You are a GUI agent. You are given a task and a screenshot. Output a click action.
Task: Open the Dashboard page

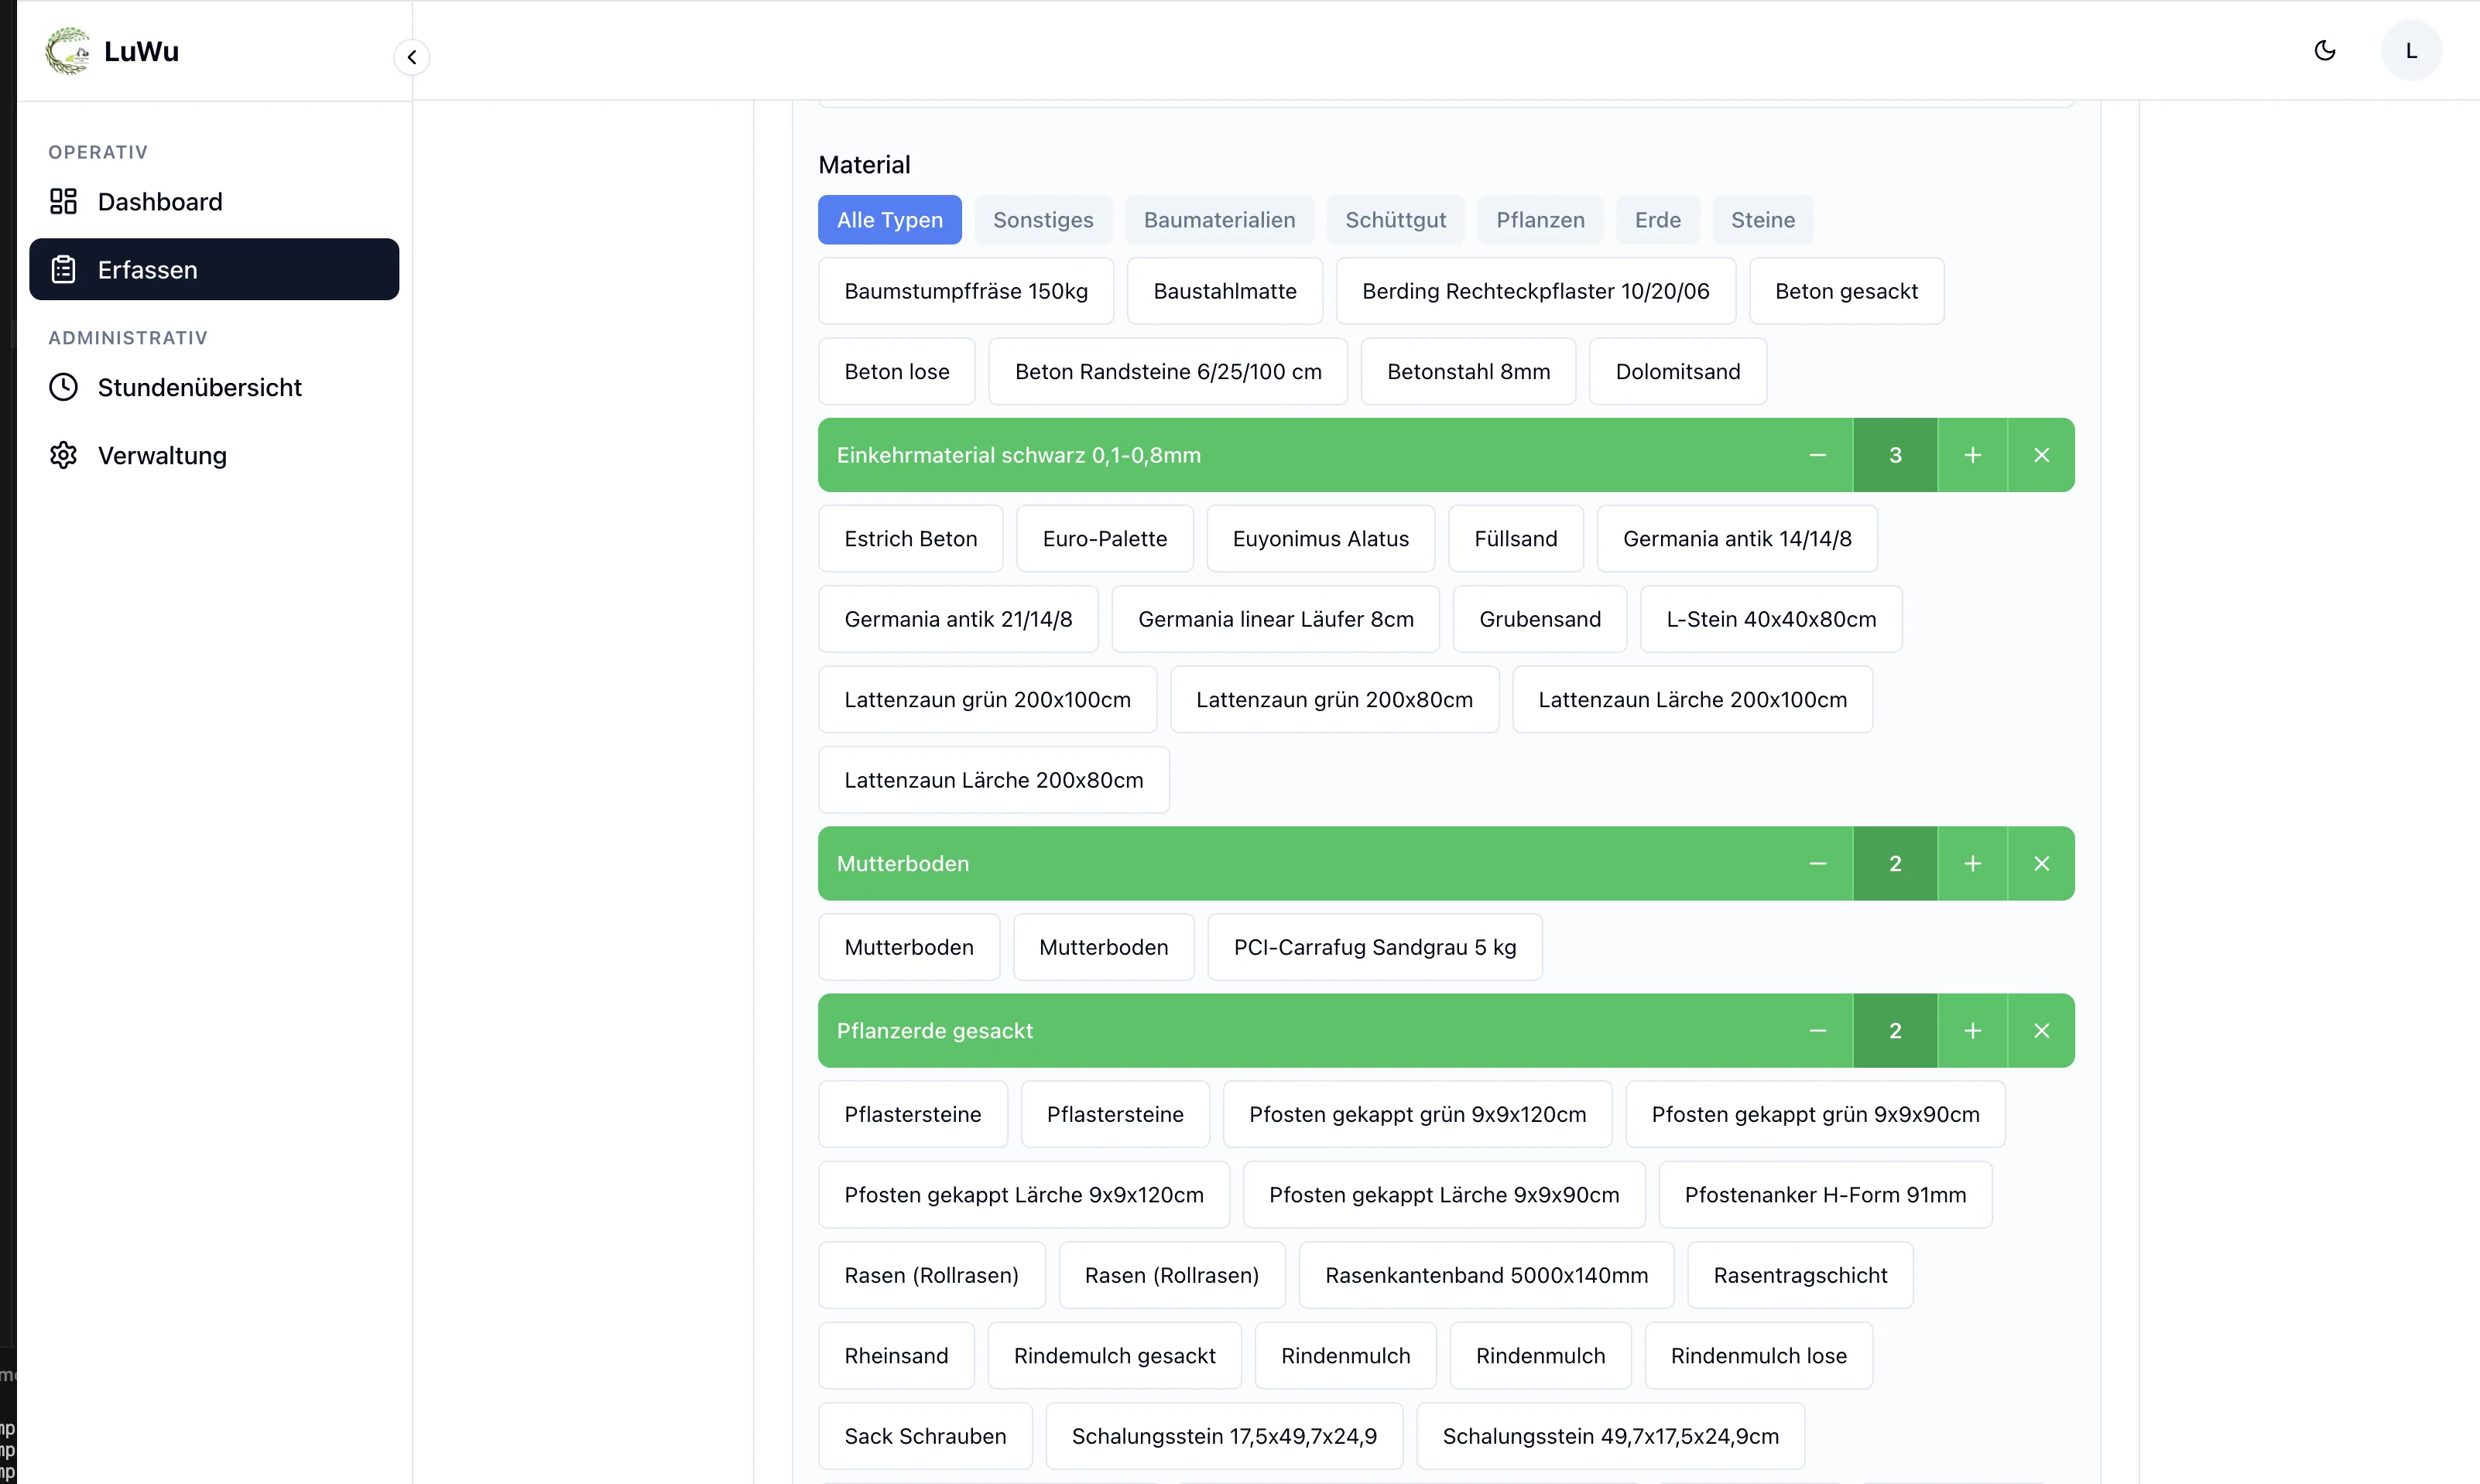point(214,201)
